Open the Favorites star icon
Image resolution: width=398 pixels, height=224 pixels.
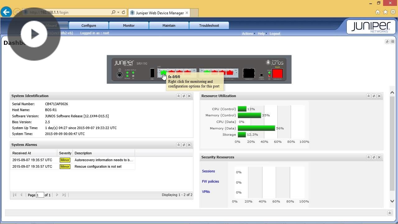click(x=385, y=12)
